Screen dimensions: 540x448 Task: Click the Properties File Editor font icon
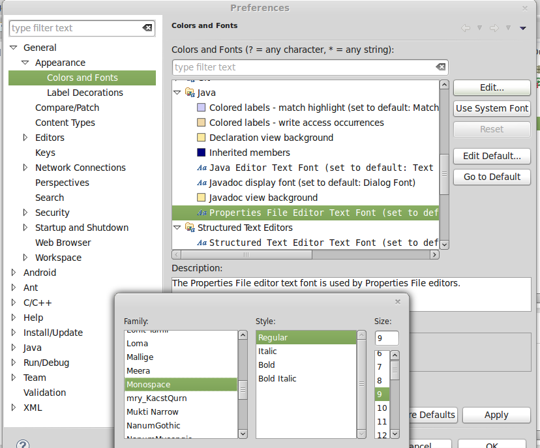coord(202,213)
